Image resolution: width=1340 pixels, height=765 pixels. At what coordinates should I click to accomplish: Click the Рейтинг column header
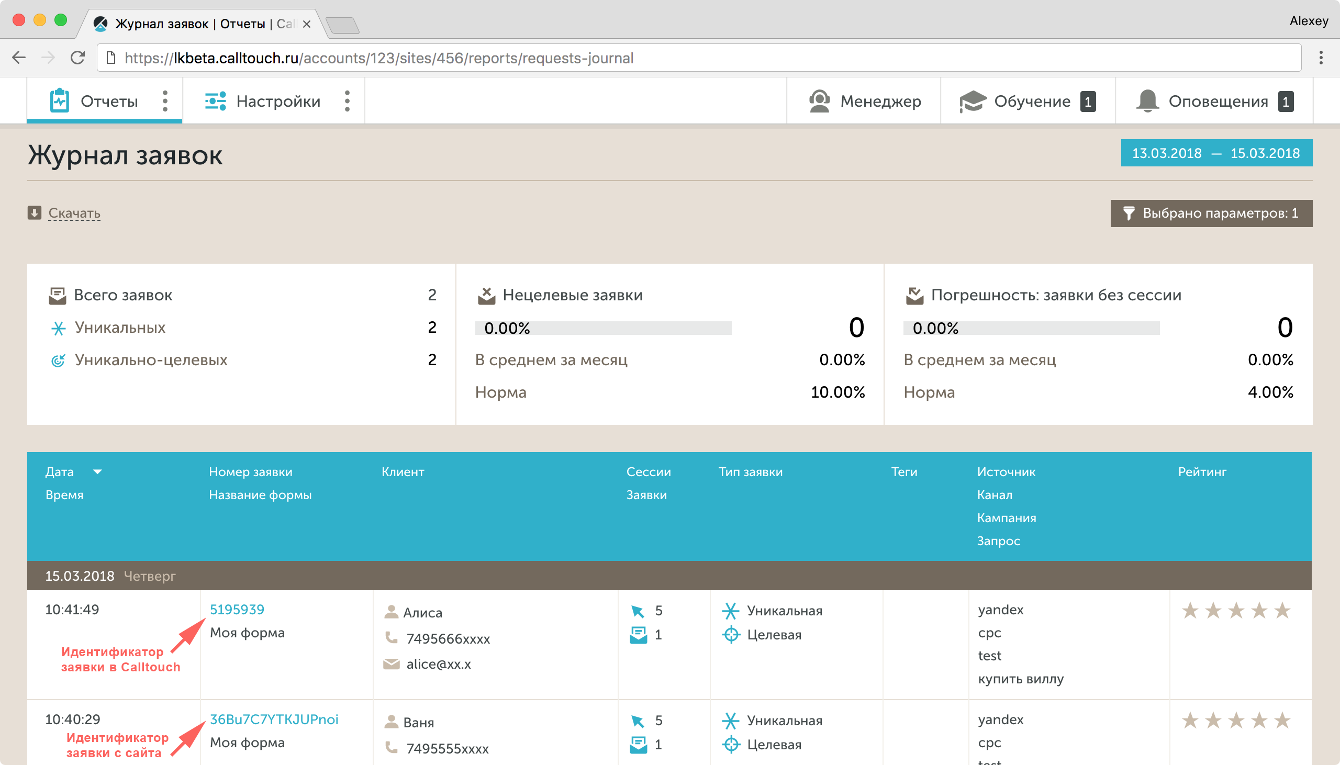pos(1202,471)
